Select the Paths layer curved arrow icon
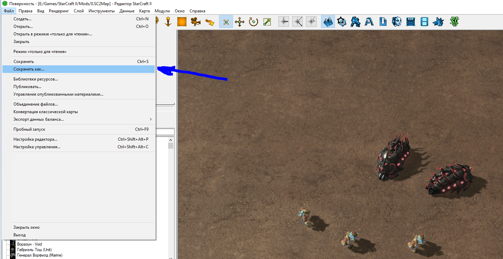Image resolution: width=503 pixels, height=259 pixels. tap(209, 22)
